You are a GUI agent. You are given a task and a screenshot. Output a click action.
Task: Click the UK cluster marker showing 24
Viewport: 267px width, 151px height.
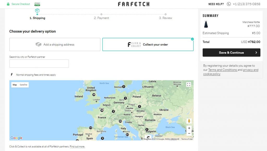pos(94,94)
